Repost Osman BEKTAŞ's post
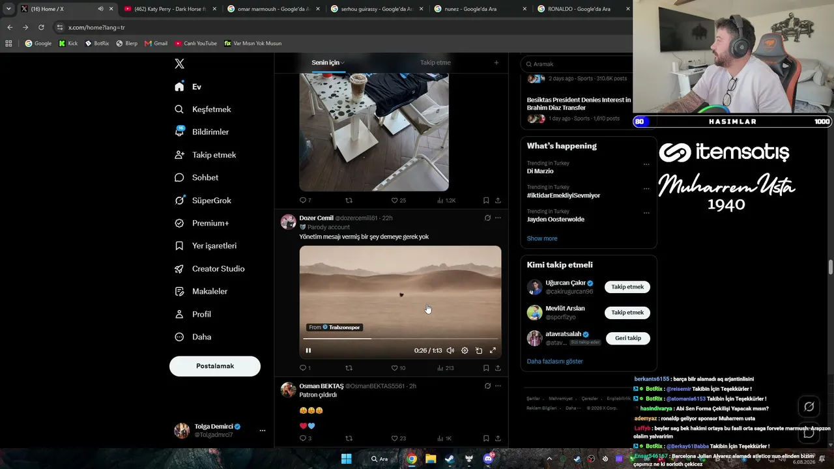This screenshot has height=469, width=834. [349, 438]
